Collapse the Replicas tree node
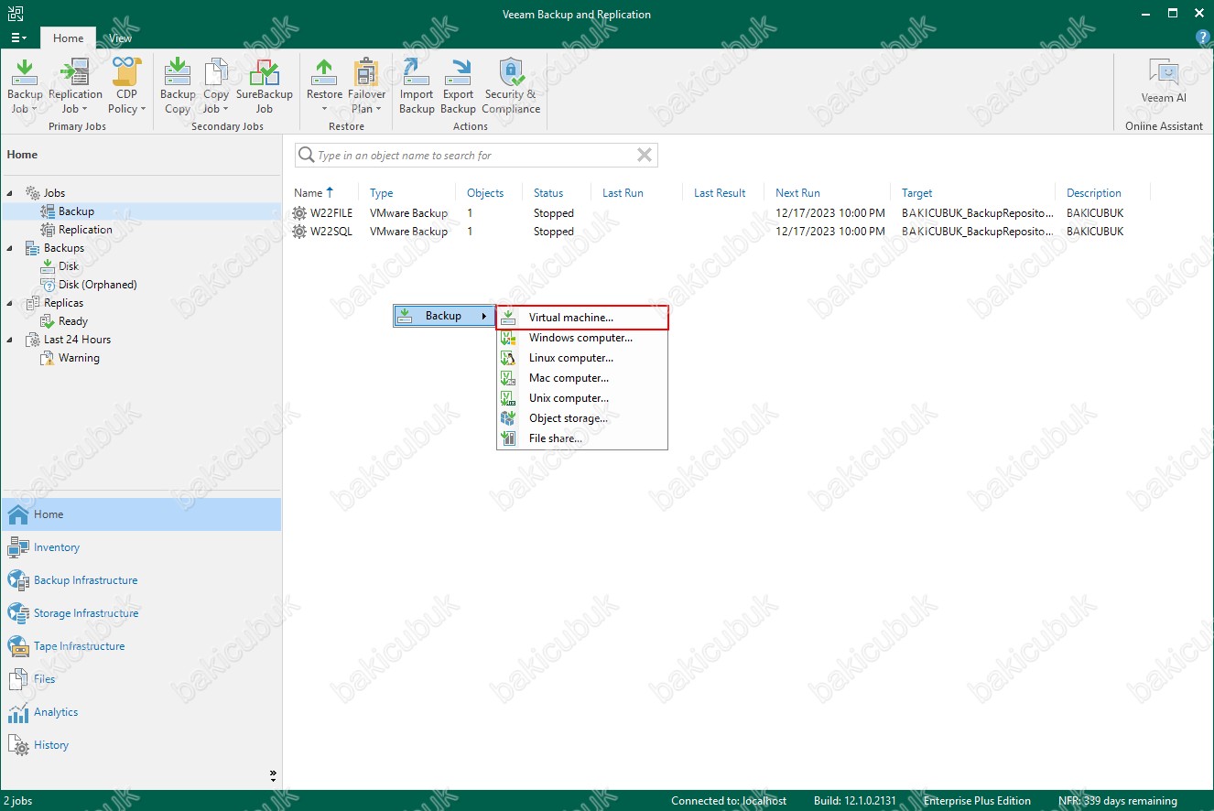1214x811 pixels. pos(10,303)
